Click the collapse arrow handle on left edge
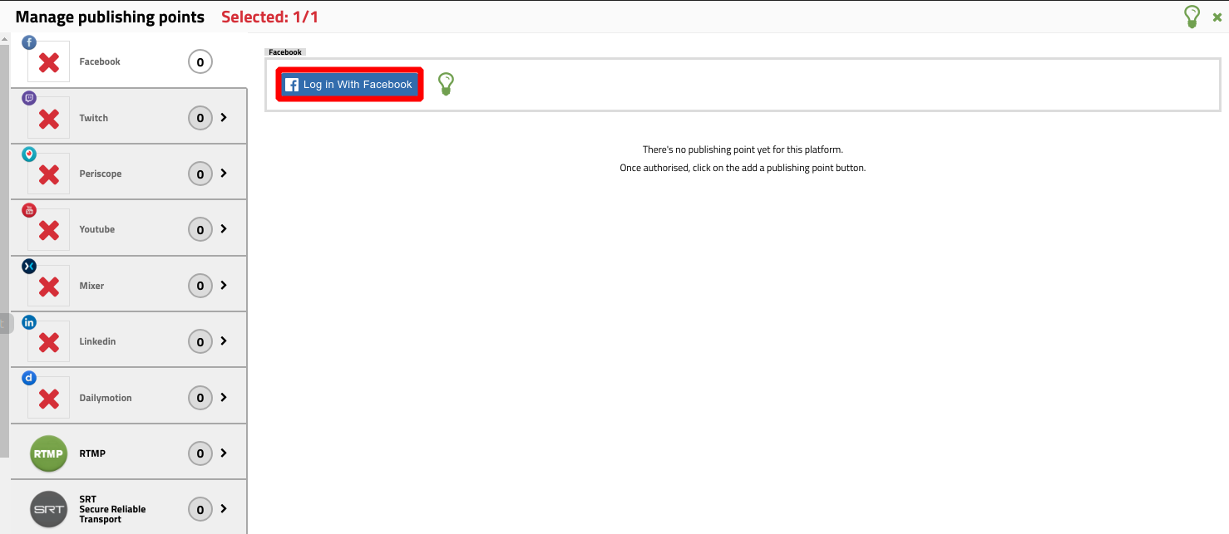1229x534 pixels. click(6, 323)
